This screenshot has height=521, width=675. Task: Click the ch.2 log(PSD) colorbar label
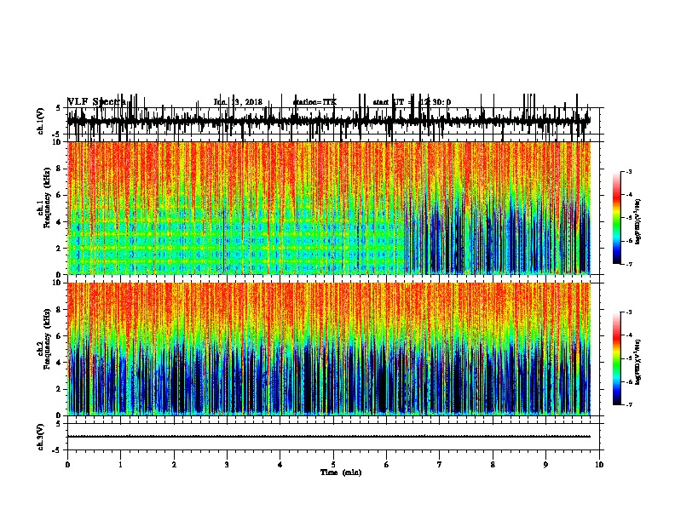click(x=638, y=362)
